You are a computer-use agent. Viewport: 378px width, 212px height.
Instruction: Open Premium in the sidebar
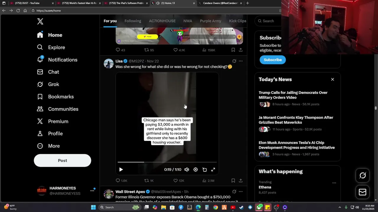click(x=53, y=121)
